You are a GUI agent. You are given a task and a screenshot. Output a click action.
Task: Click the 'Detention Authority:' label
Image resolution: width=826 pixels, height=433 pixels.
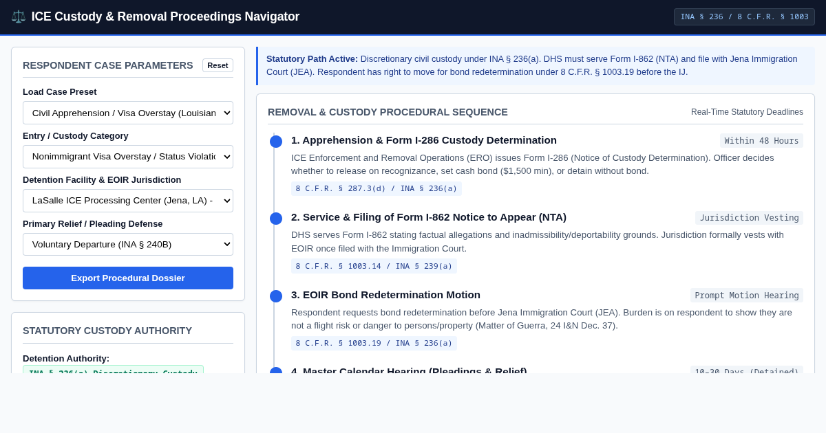click(x=66, y=358)
